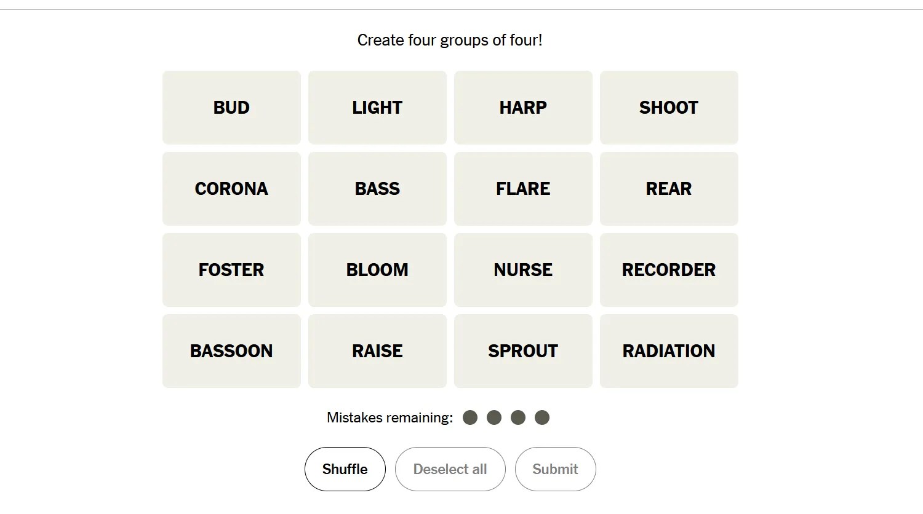Pick the SHOOT tile

click(669, 108)
